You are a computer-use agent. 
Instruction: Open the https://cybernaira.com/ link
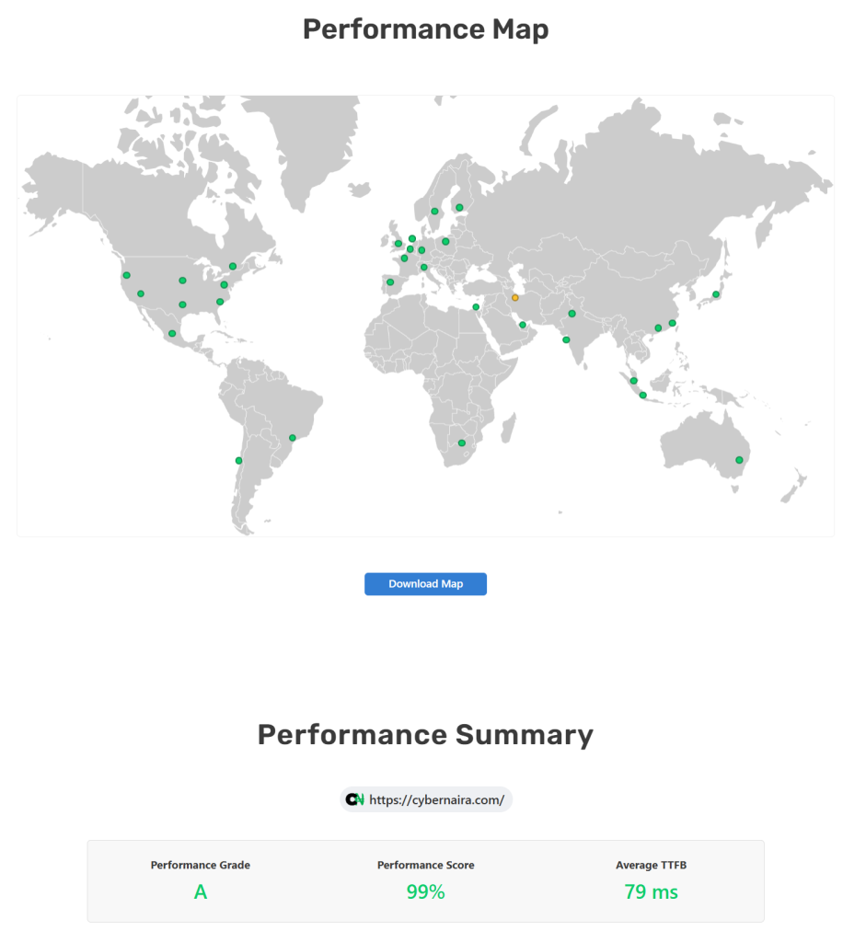coord(437,799)
